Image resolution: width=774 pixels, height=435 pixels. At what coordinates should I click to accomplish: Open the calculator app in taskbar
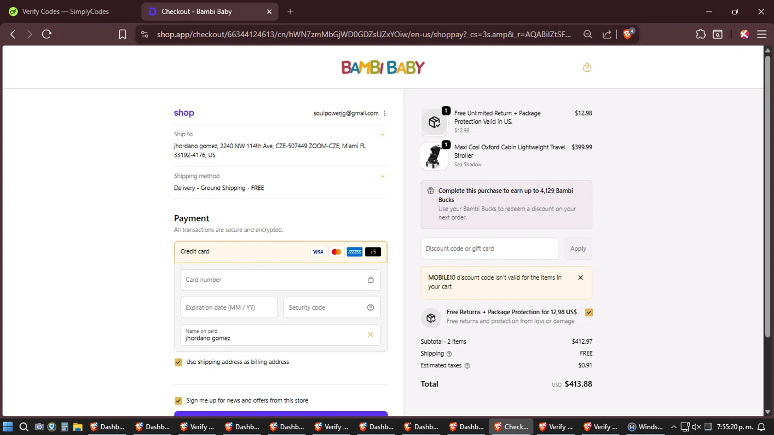coord(64,427)
